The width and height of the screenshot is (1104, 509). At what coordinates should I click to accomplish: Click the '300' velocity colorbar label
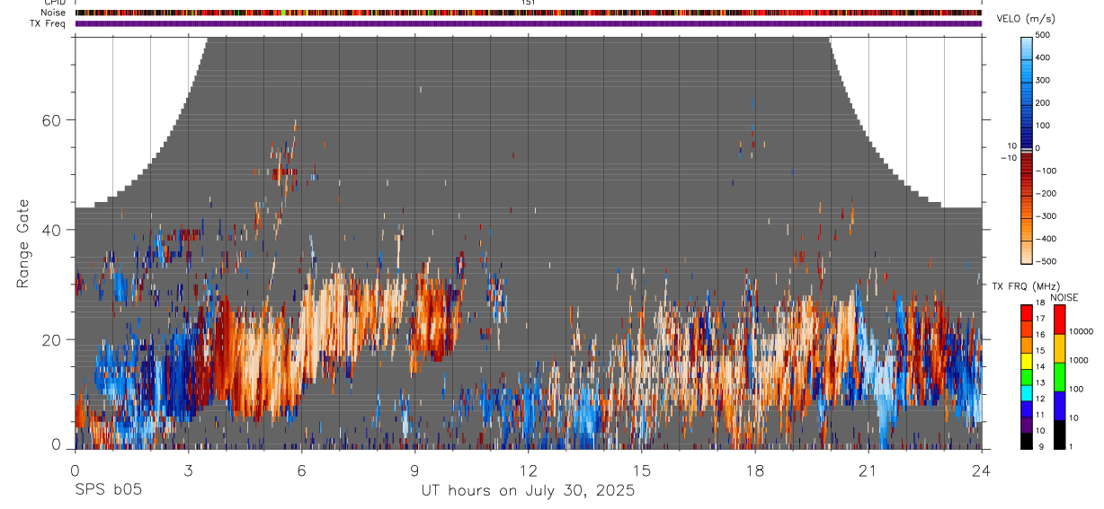tap(1043, 80)
